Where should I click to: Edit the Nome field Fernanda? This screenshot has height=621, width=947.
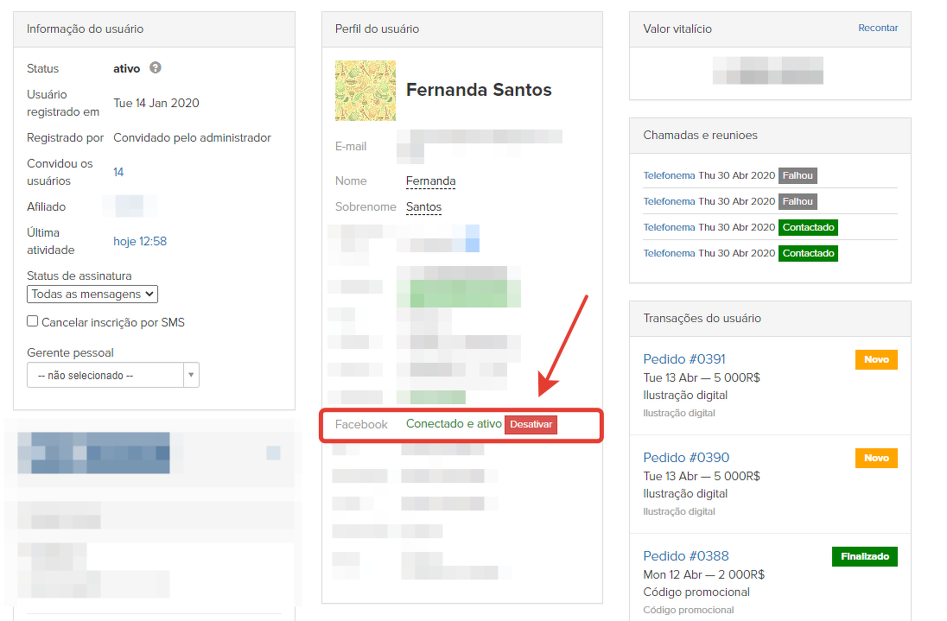tap(430, 181)
